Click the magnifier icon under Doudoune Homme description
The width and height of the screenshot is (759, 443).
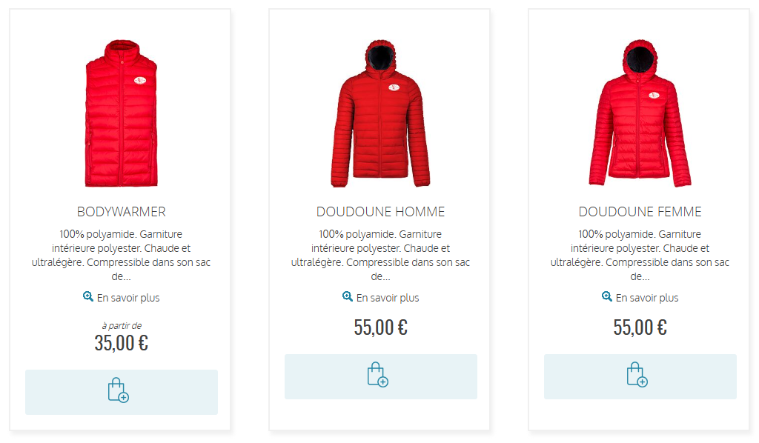[x=347, y=296]
